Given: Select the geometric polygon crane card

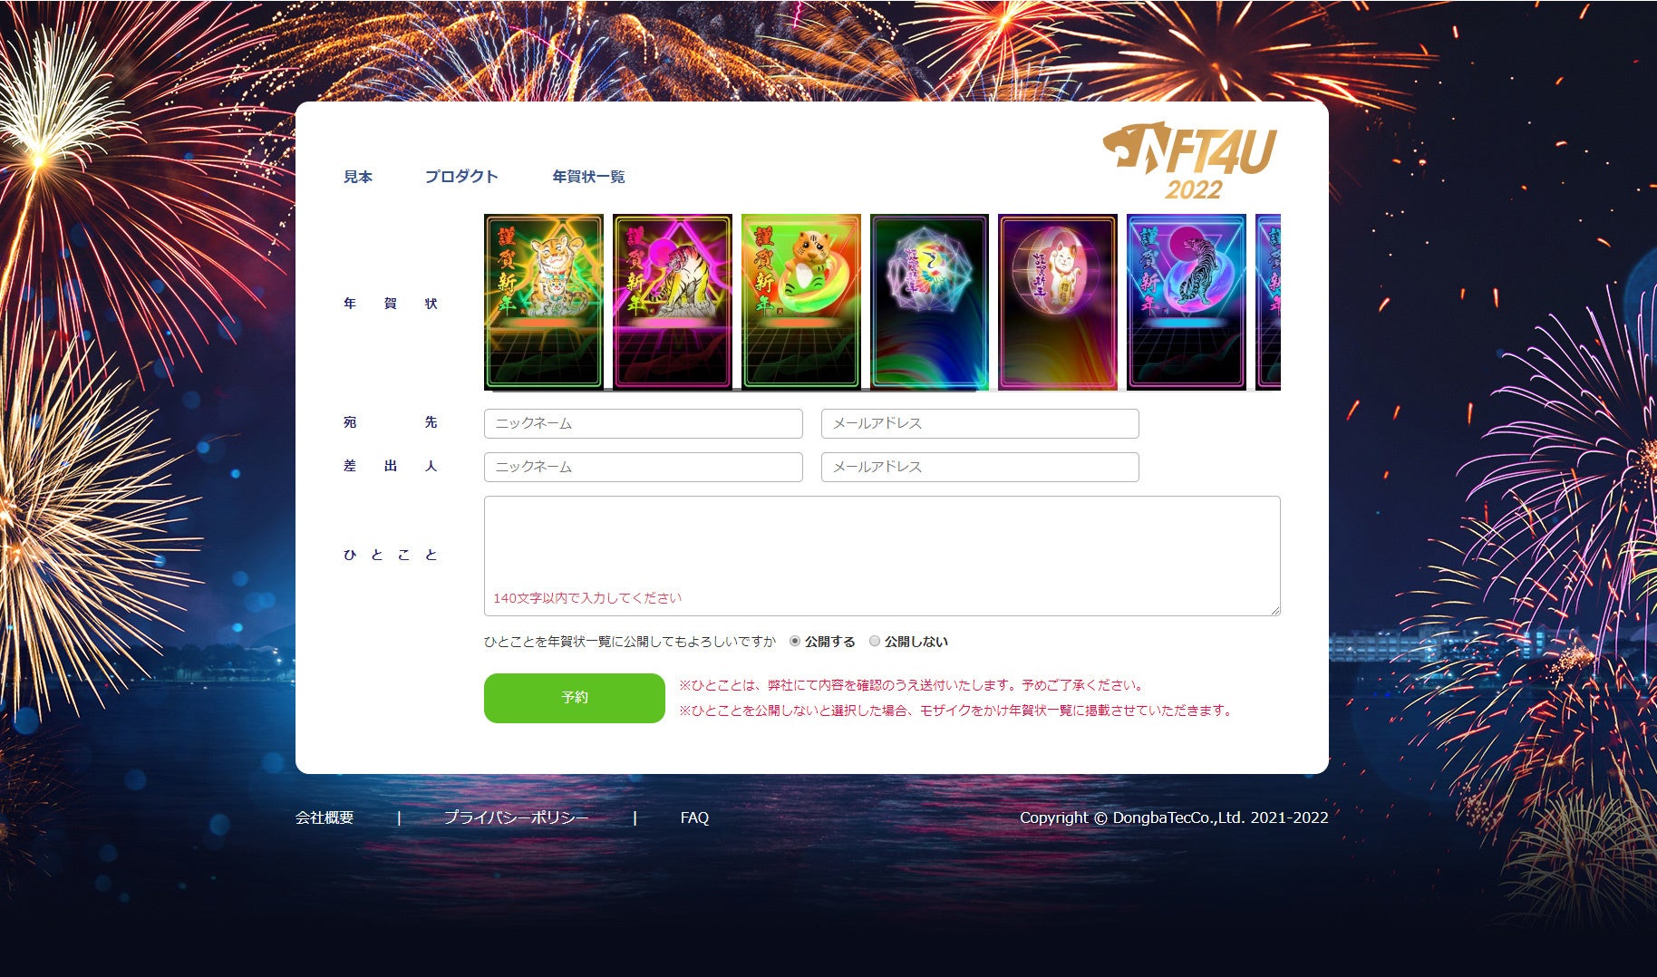Looking at the screenshot, I should 929,302.
